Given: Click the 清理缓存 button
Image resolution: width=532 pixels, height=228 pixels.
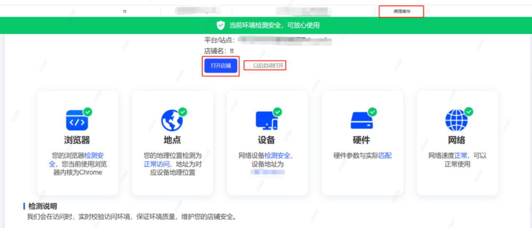Looking at the screenshot, I should (401, 11).
